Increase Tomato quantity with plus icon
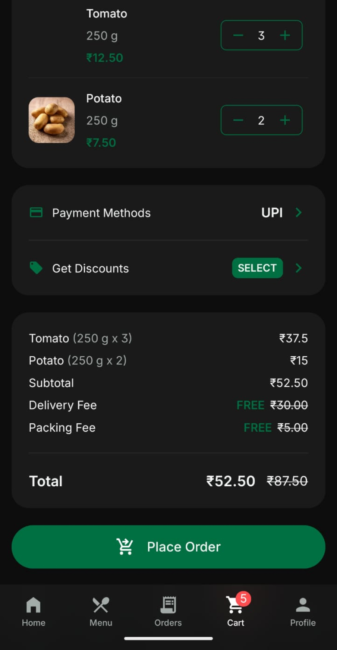 coord(285,35)
